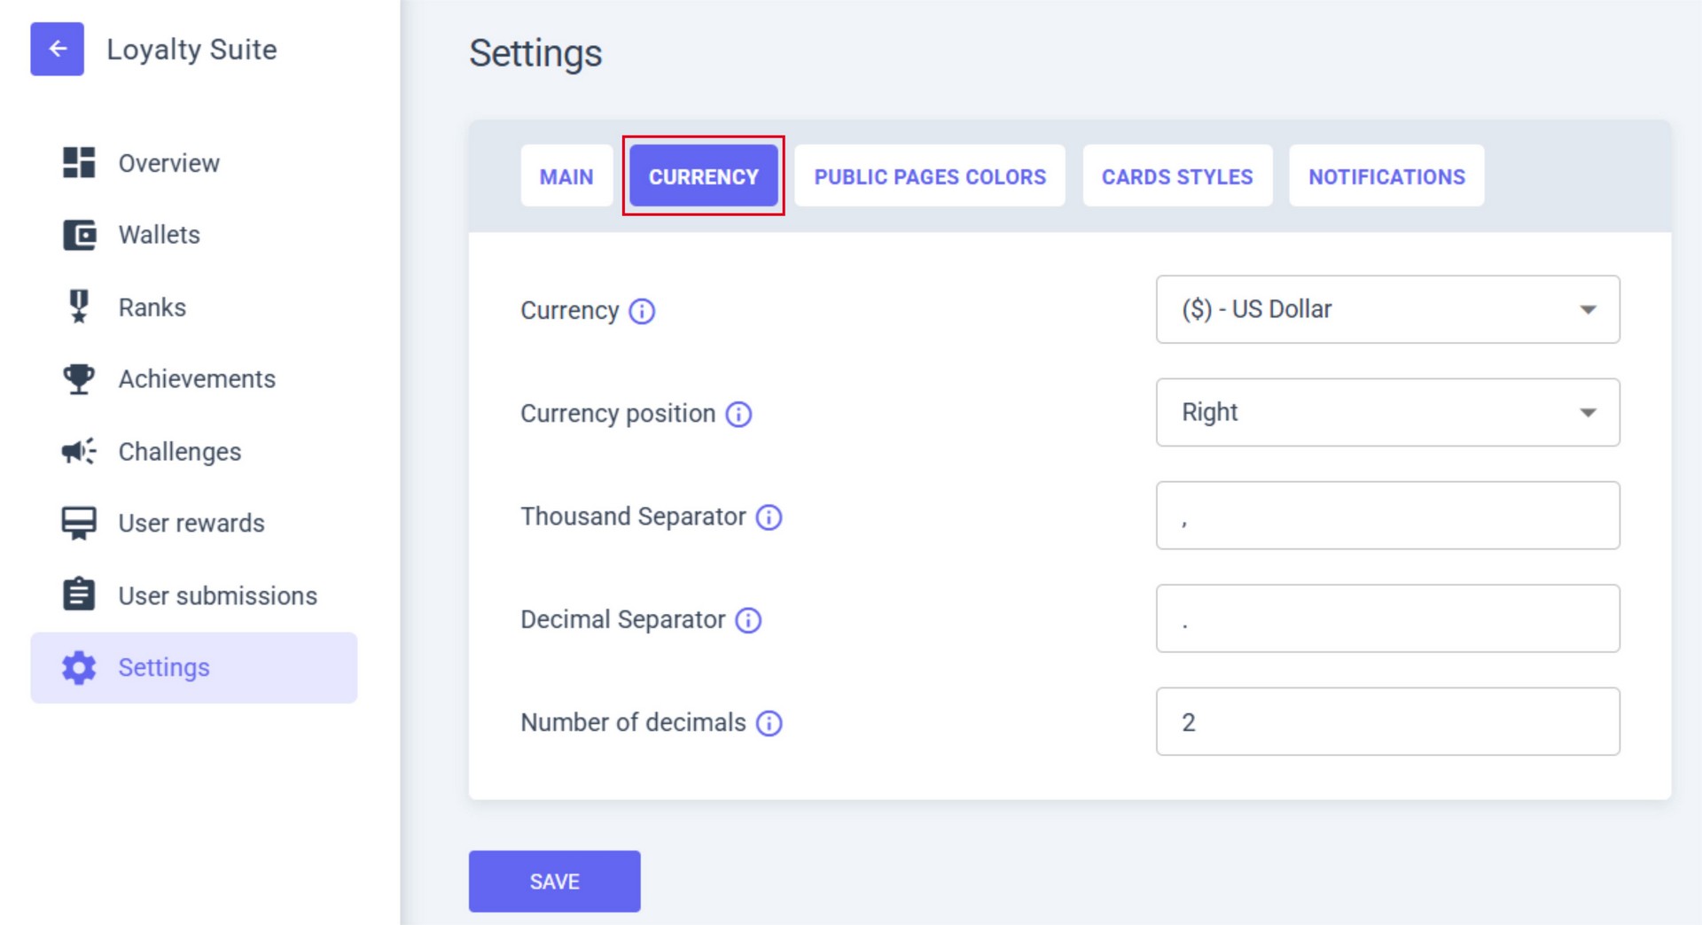Focus the Number of decimals field

click(x=1387, y=721)
